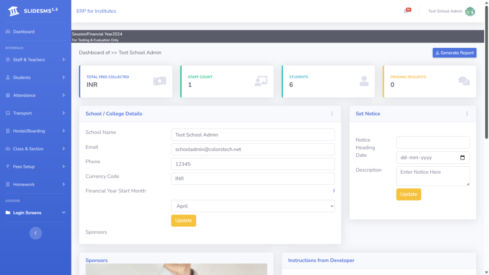Open Set Notice card options ellipsis
Screen dimensions: 489x275
pyautogui.click(x=467, y=114)
